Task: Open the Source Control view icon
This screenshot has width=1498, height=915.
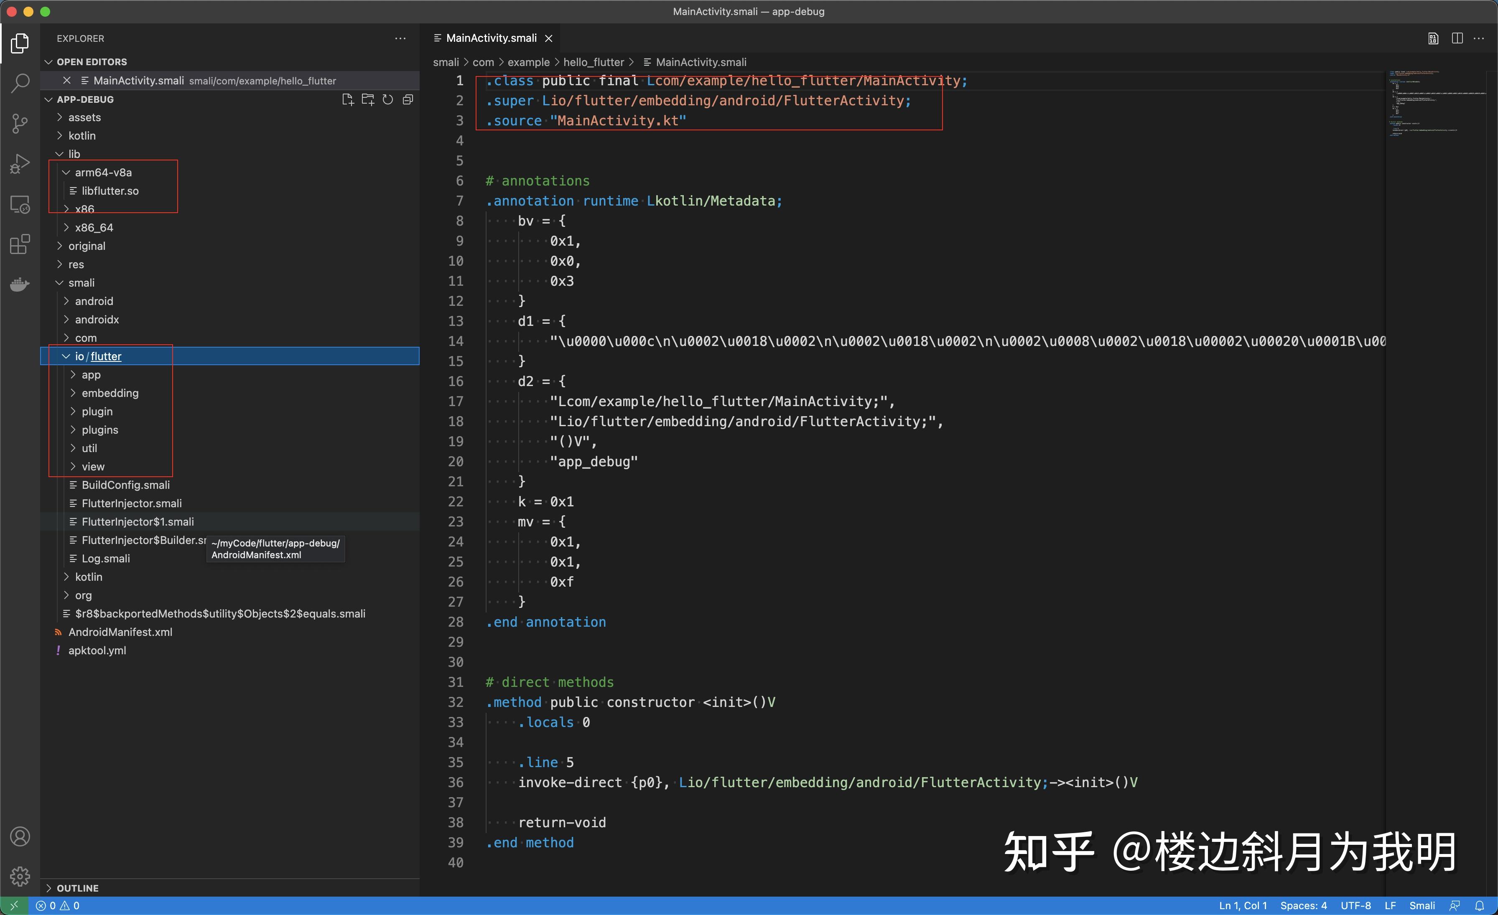Action: click(x=20, y=123)
